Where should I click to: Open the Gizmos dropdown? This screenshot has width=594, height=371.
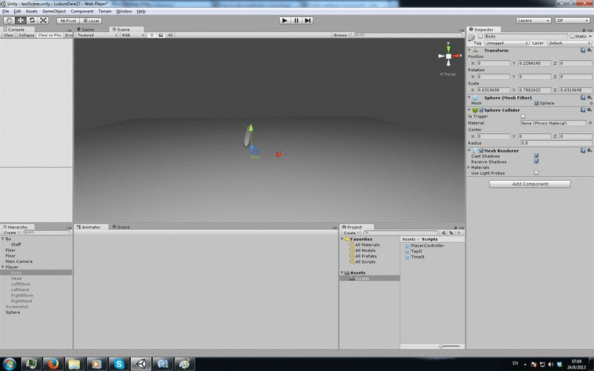[x=342, y=34]
